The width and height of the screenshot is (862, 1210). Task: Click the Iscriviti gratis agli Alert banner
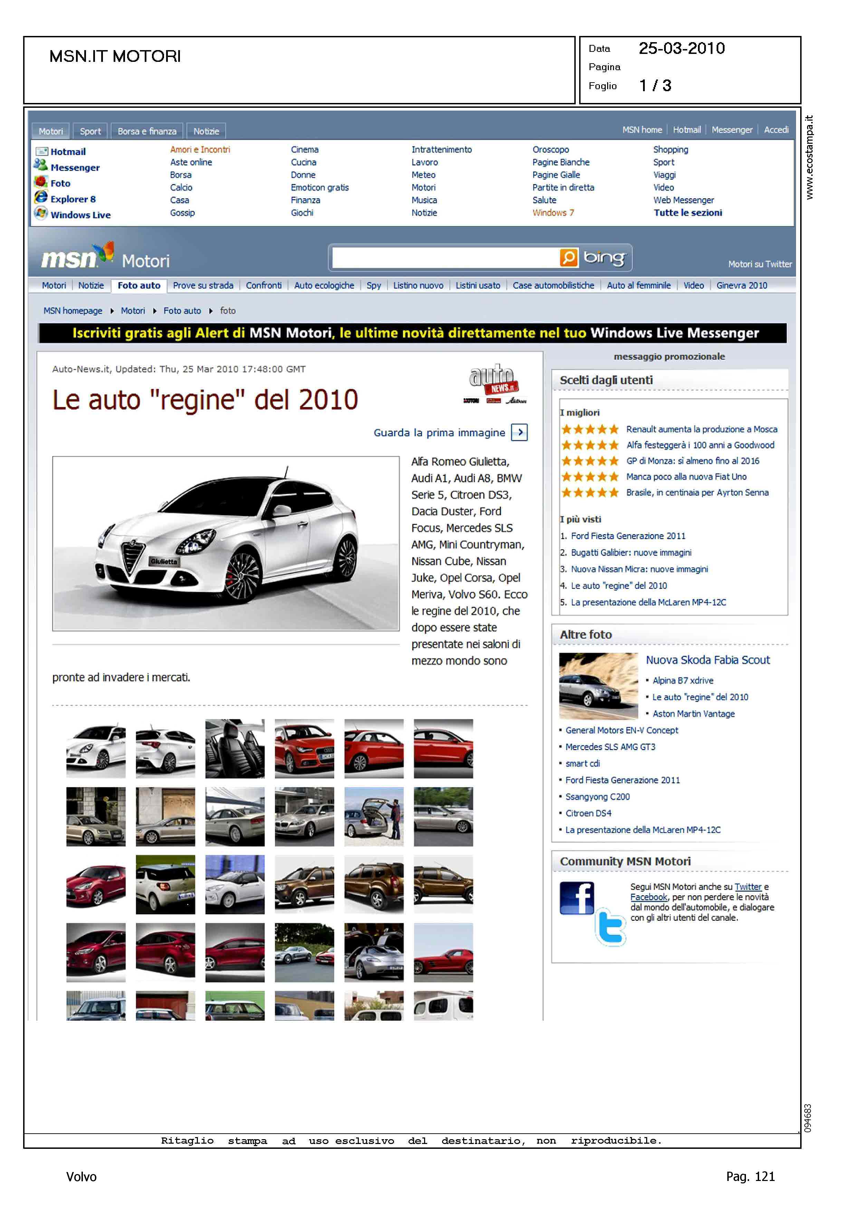click(x=412, y=333)
